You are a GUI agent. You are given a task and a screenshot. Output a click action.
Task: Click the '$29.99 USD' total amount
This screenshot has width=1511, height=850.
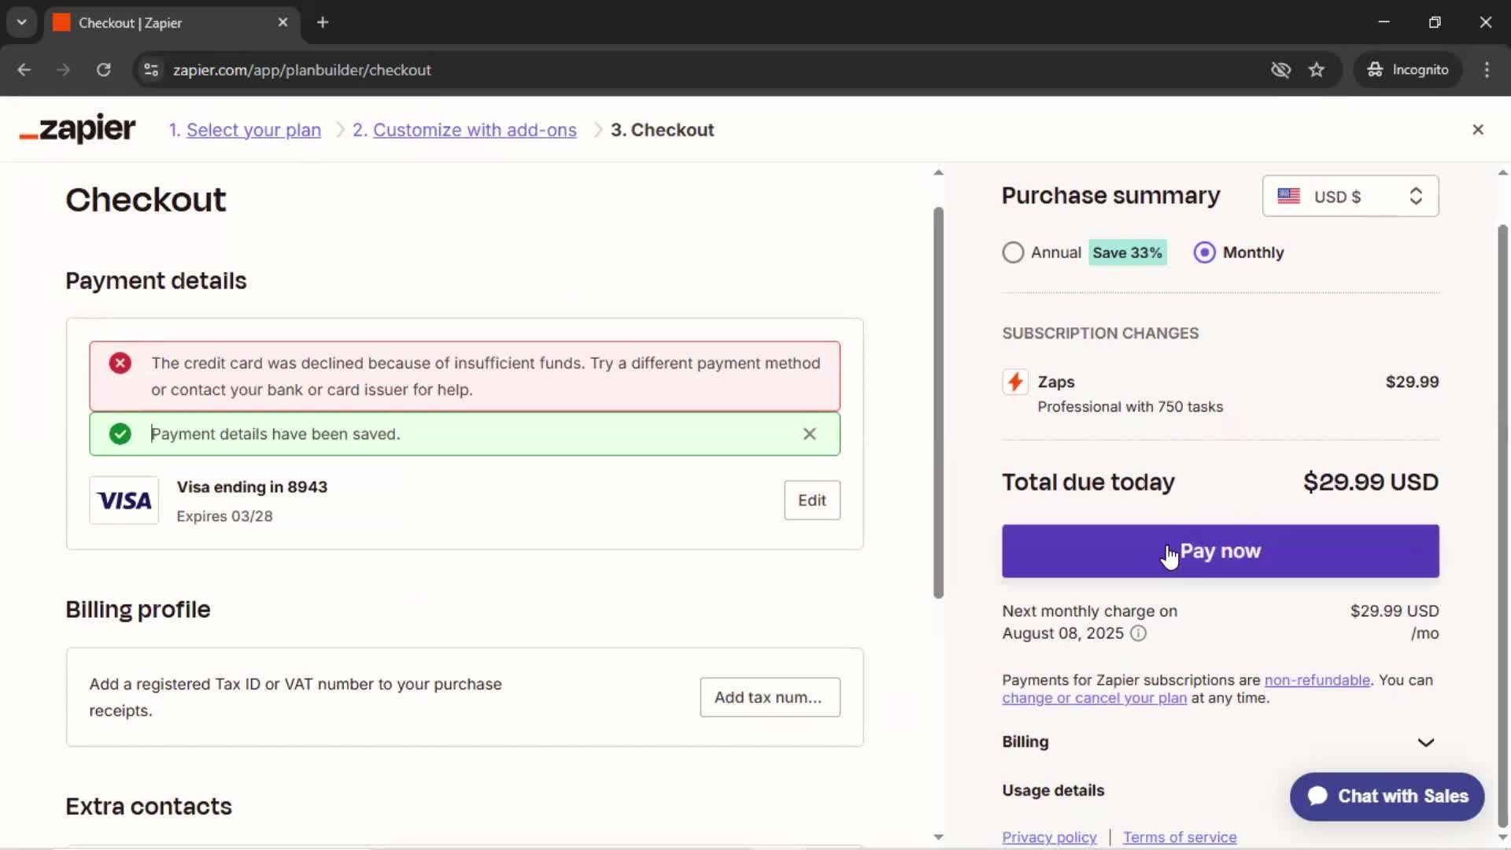tap(1370, 482)
